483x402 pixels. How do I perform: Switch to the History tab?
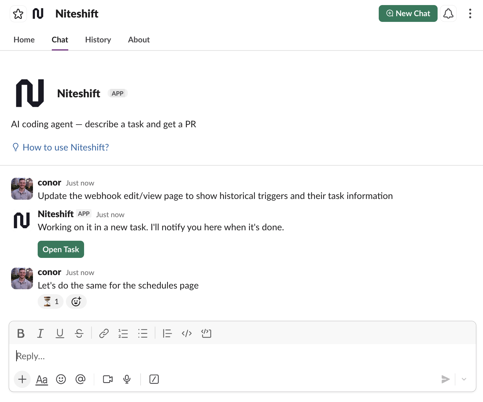click(98, 40)
